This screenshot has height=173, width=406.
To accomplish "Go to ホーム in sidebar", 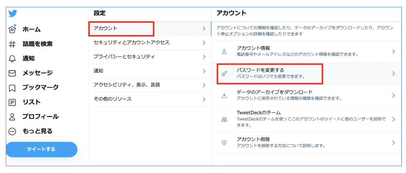I will [x=32, y=29].
